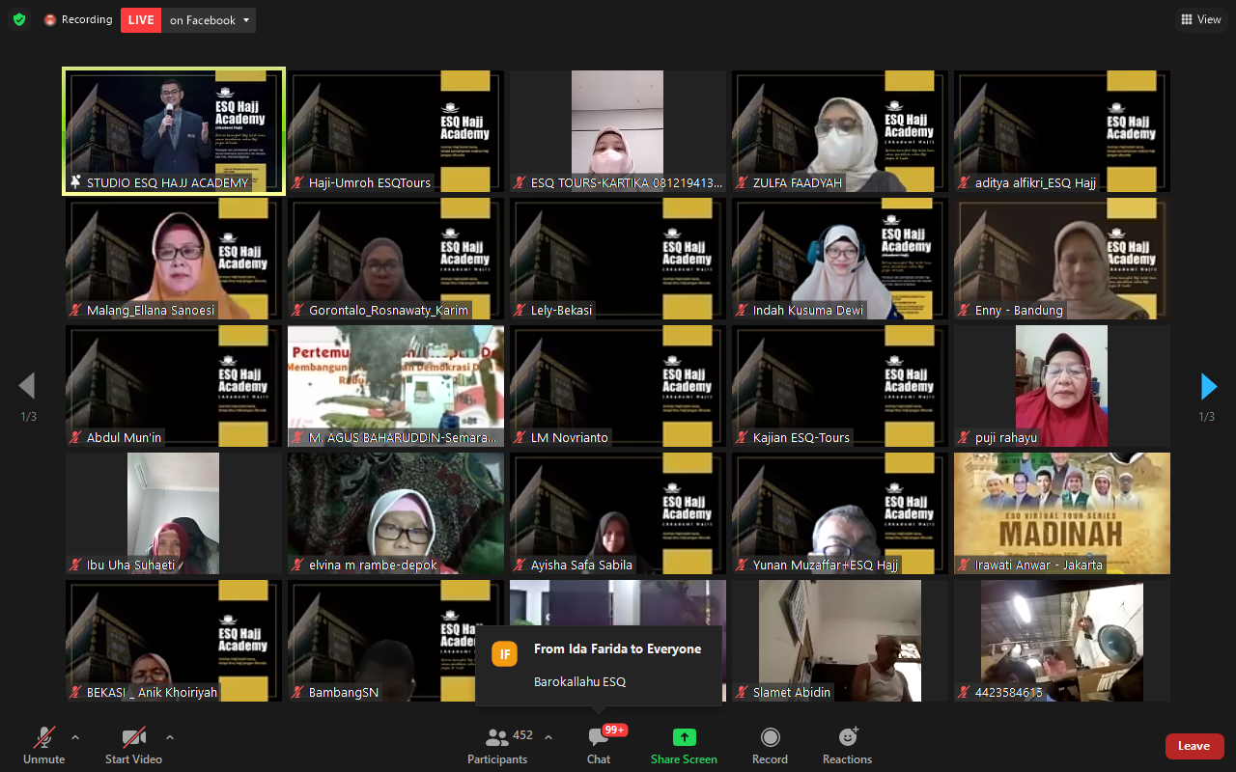Open the Chat panel

[x=599, y=744]
